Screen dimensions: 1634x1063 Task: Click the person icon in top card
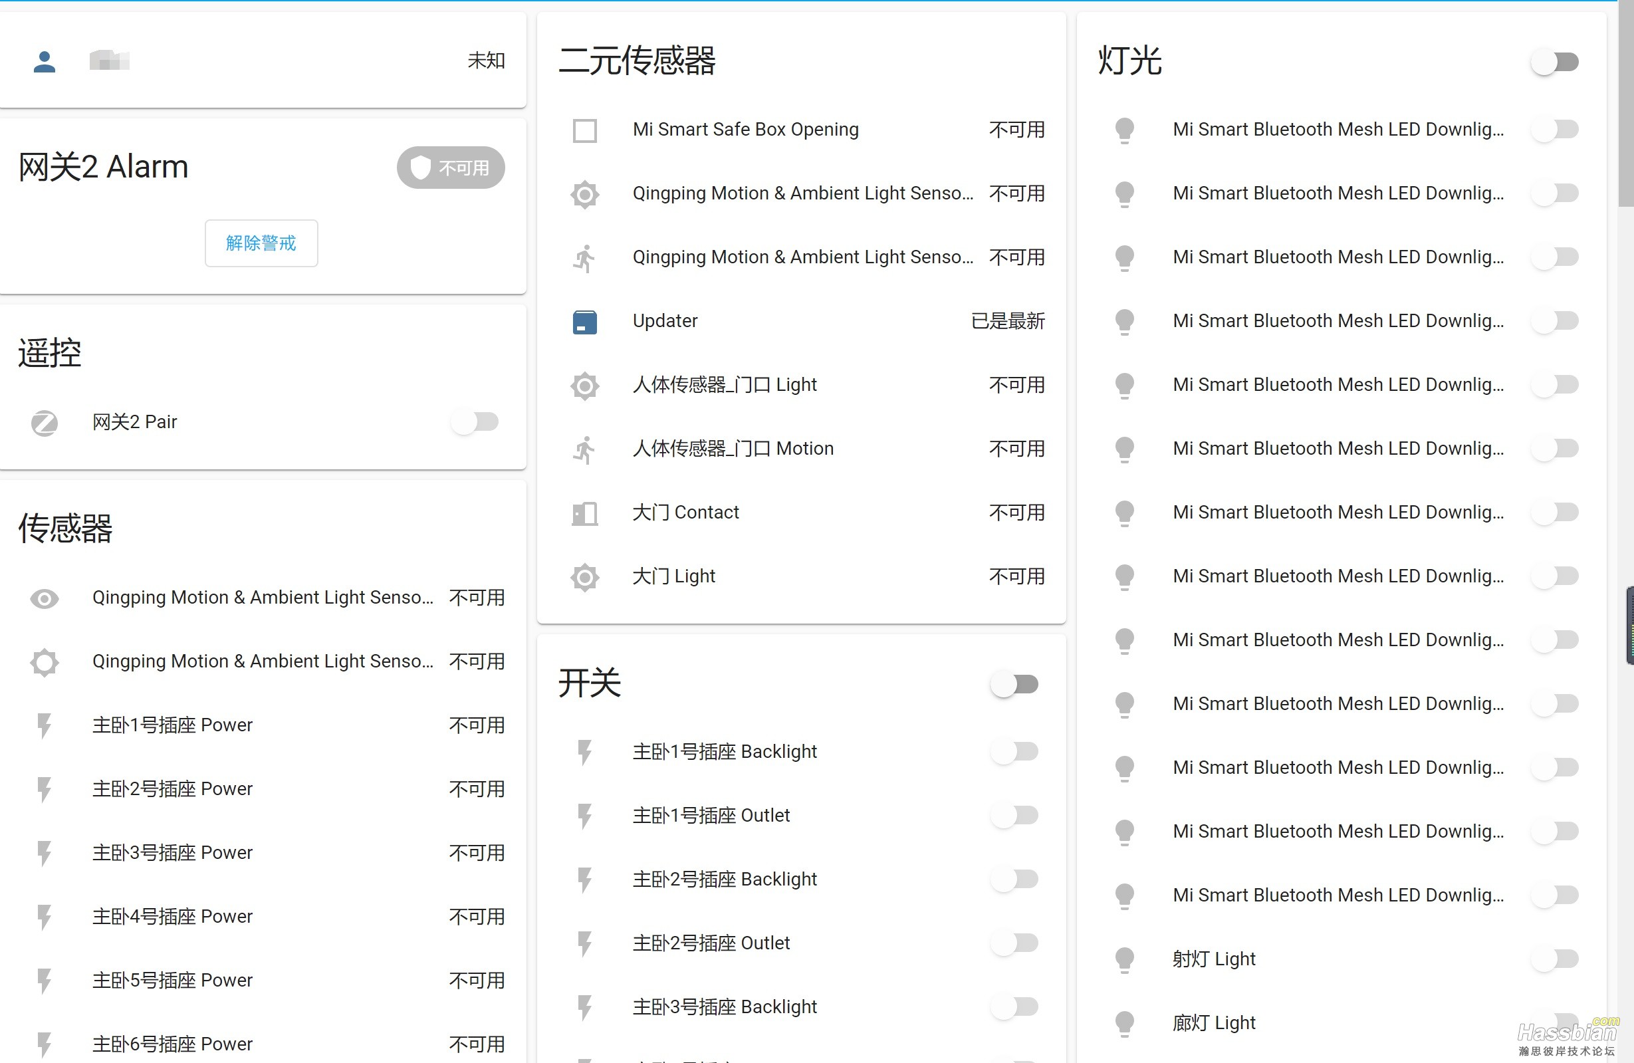tap(45, 61)
